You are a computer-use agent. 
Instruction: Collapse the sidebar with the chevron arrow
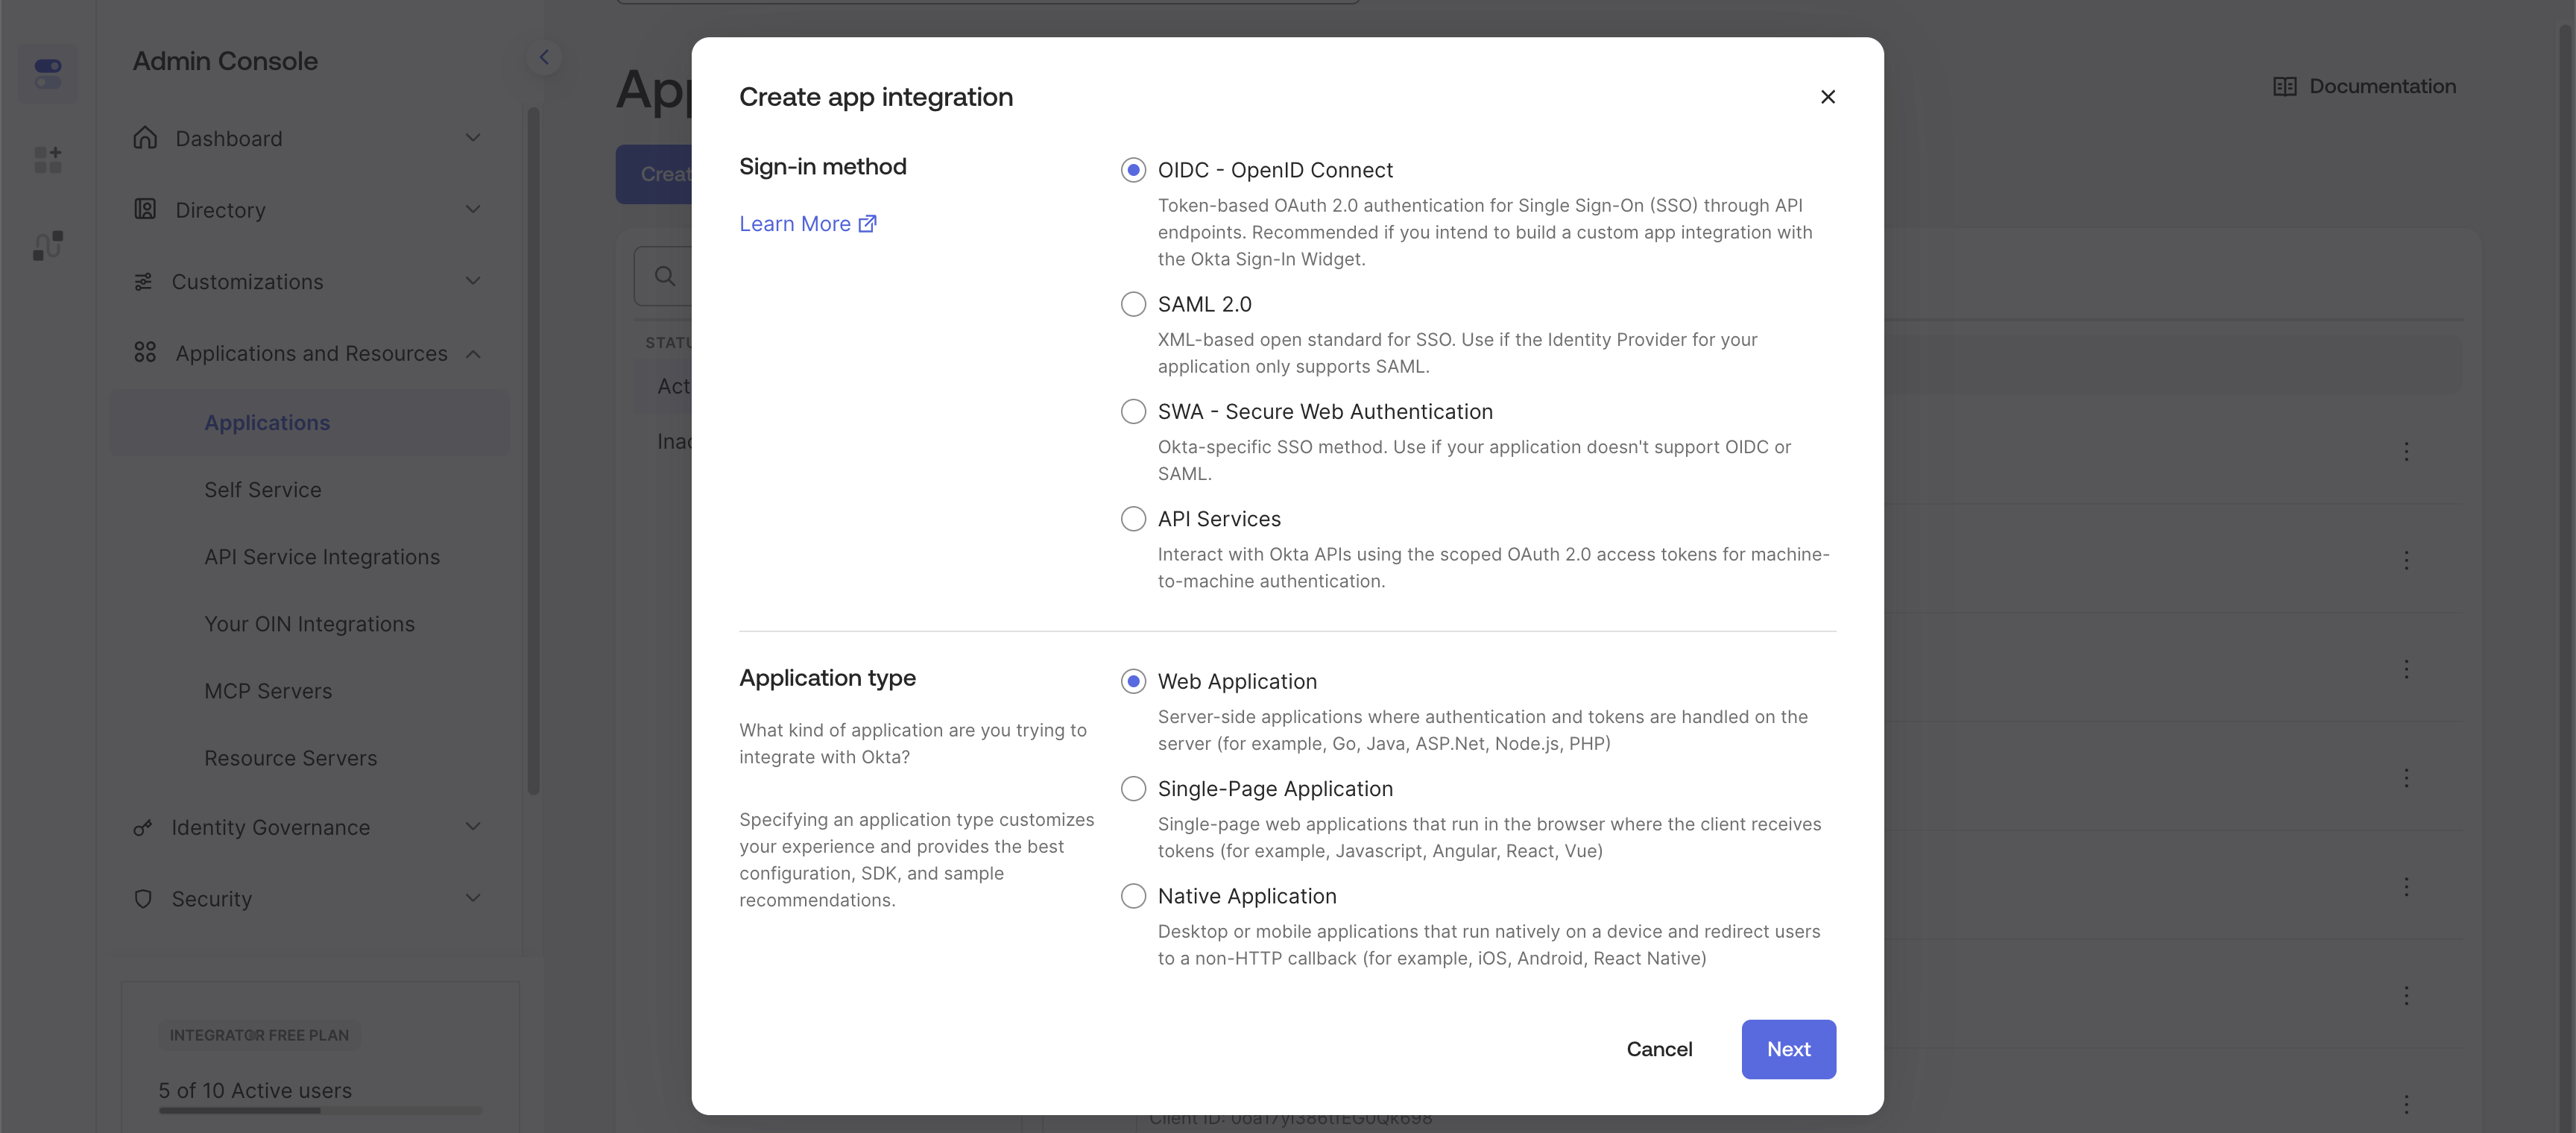pyautogui.click(x=544, y=57)
